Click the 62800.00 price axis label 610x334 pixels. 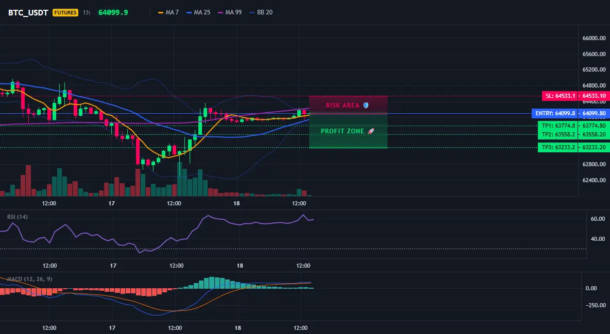pos(594,164)
